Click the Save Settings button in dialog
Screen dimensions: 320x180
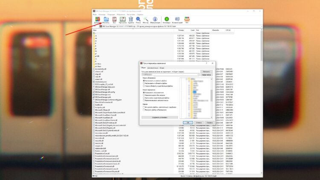[x=159, y=117]
